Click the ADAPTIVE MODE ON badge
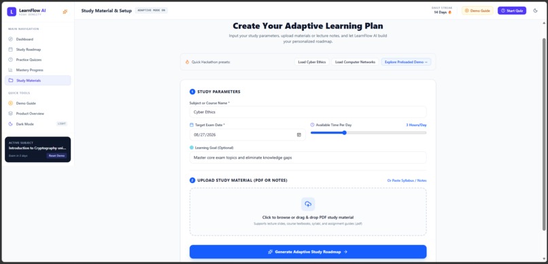The height and width of the screenshot is (264, 548). pos(152,10)
